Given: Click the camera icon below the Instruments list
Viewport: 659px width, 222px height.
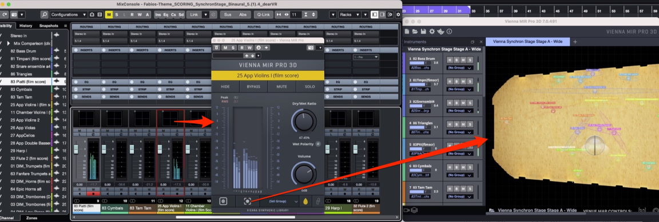Looking at the screenshot, I should tap(407, 210).
